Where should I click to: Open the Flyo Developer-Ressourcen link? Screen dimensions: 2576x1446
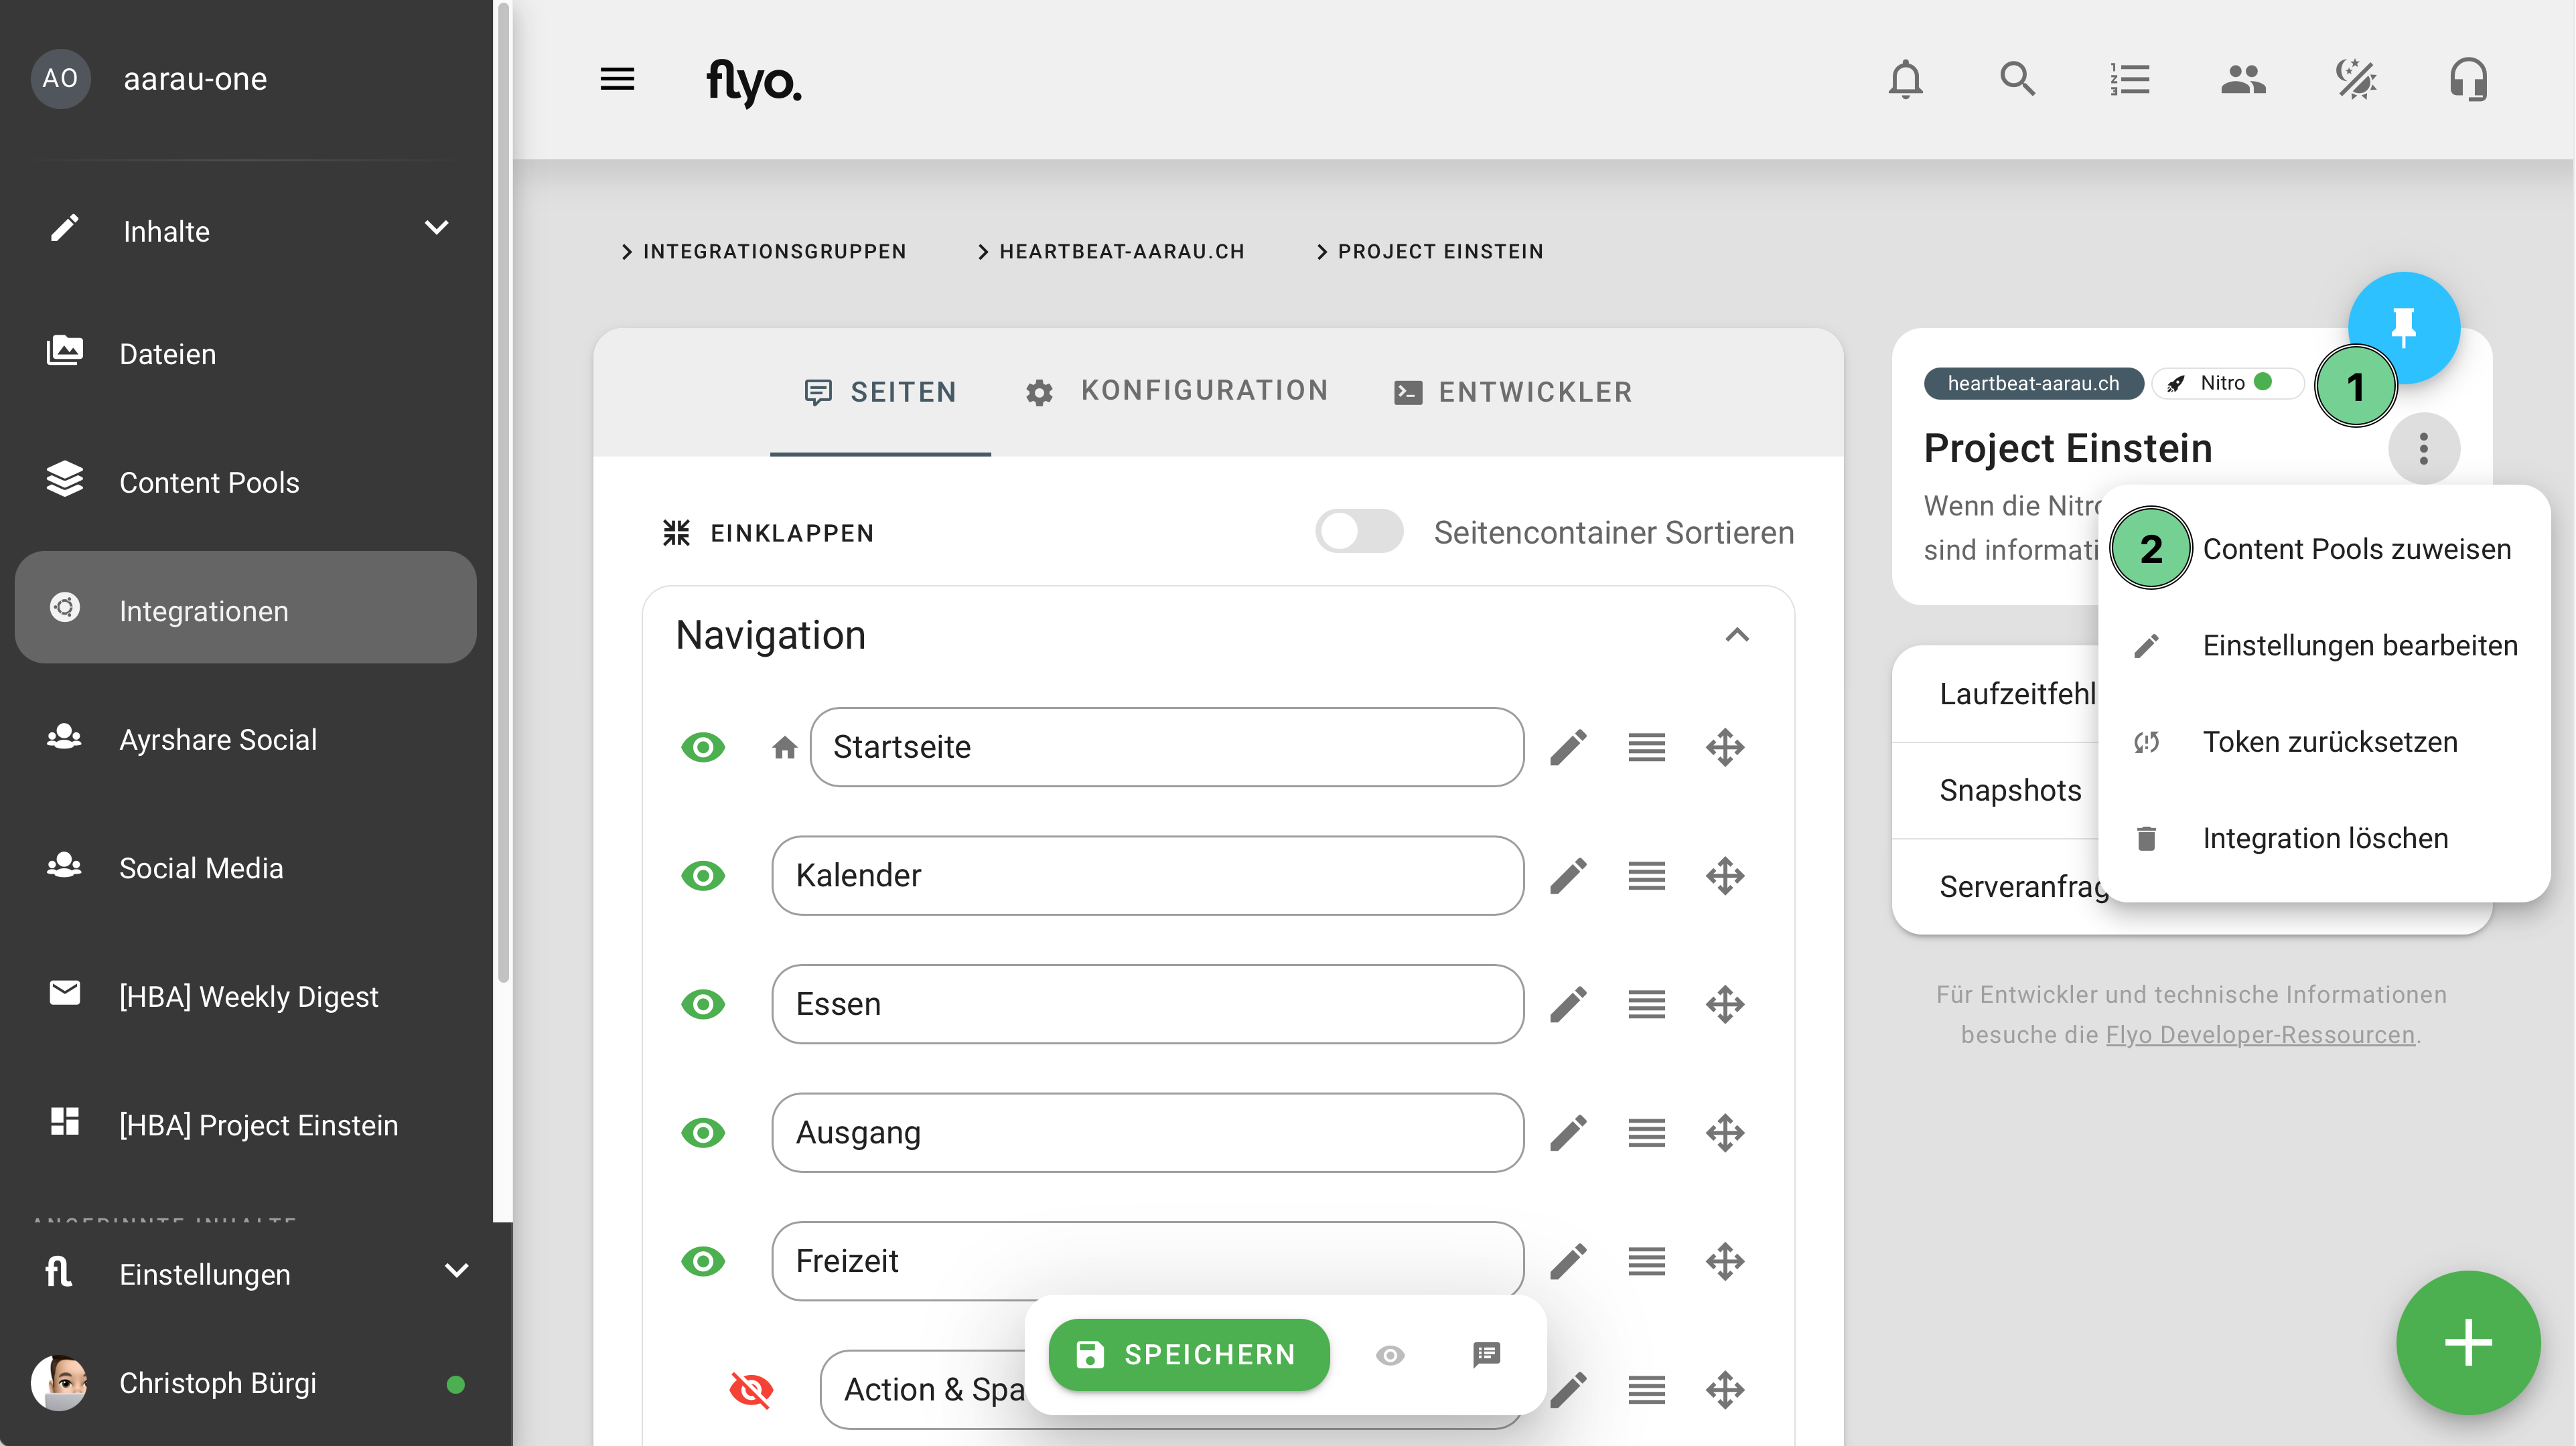click(2260, 1034)
